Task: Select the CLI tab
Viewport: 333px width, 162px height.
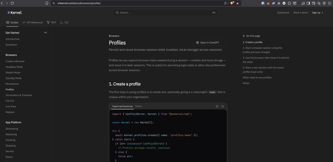Action: 64,23
